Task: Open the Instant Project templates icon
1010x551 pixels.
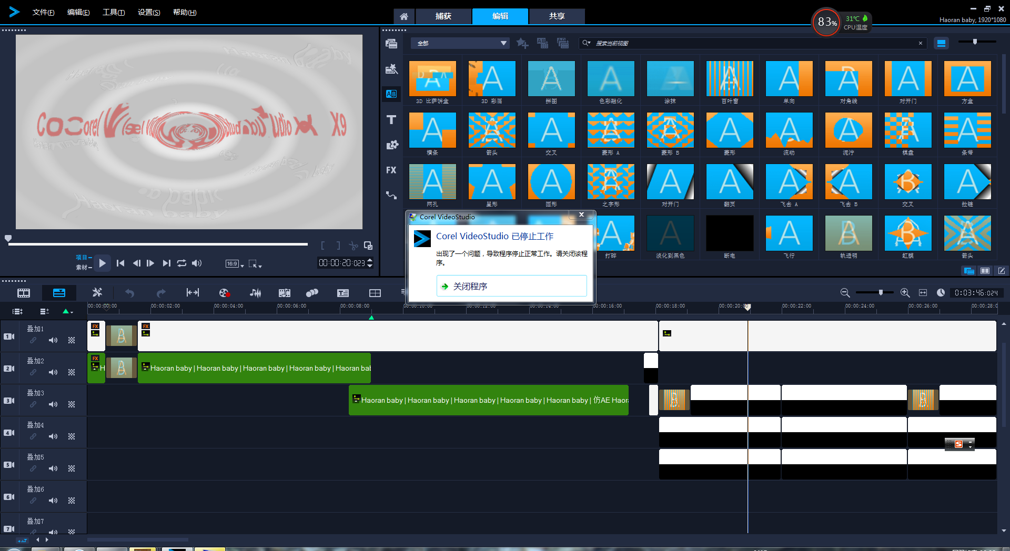Action: tap(391, 69)
